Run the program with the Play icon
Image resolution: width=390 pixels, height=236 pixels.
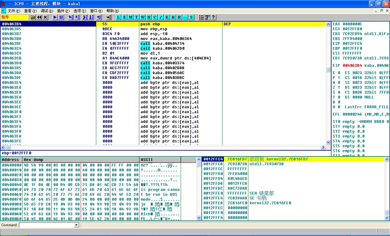[x=55, y=17]
